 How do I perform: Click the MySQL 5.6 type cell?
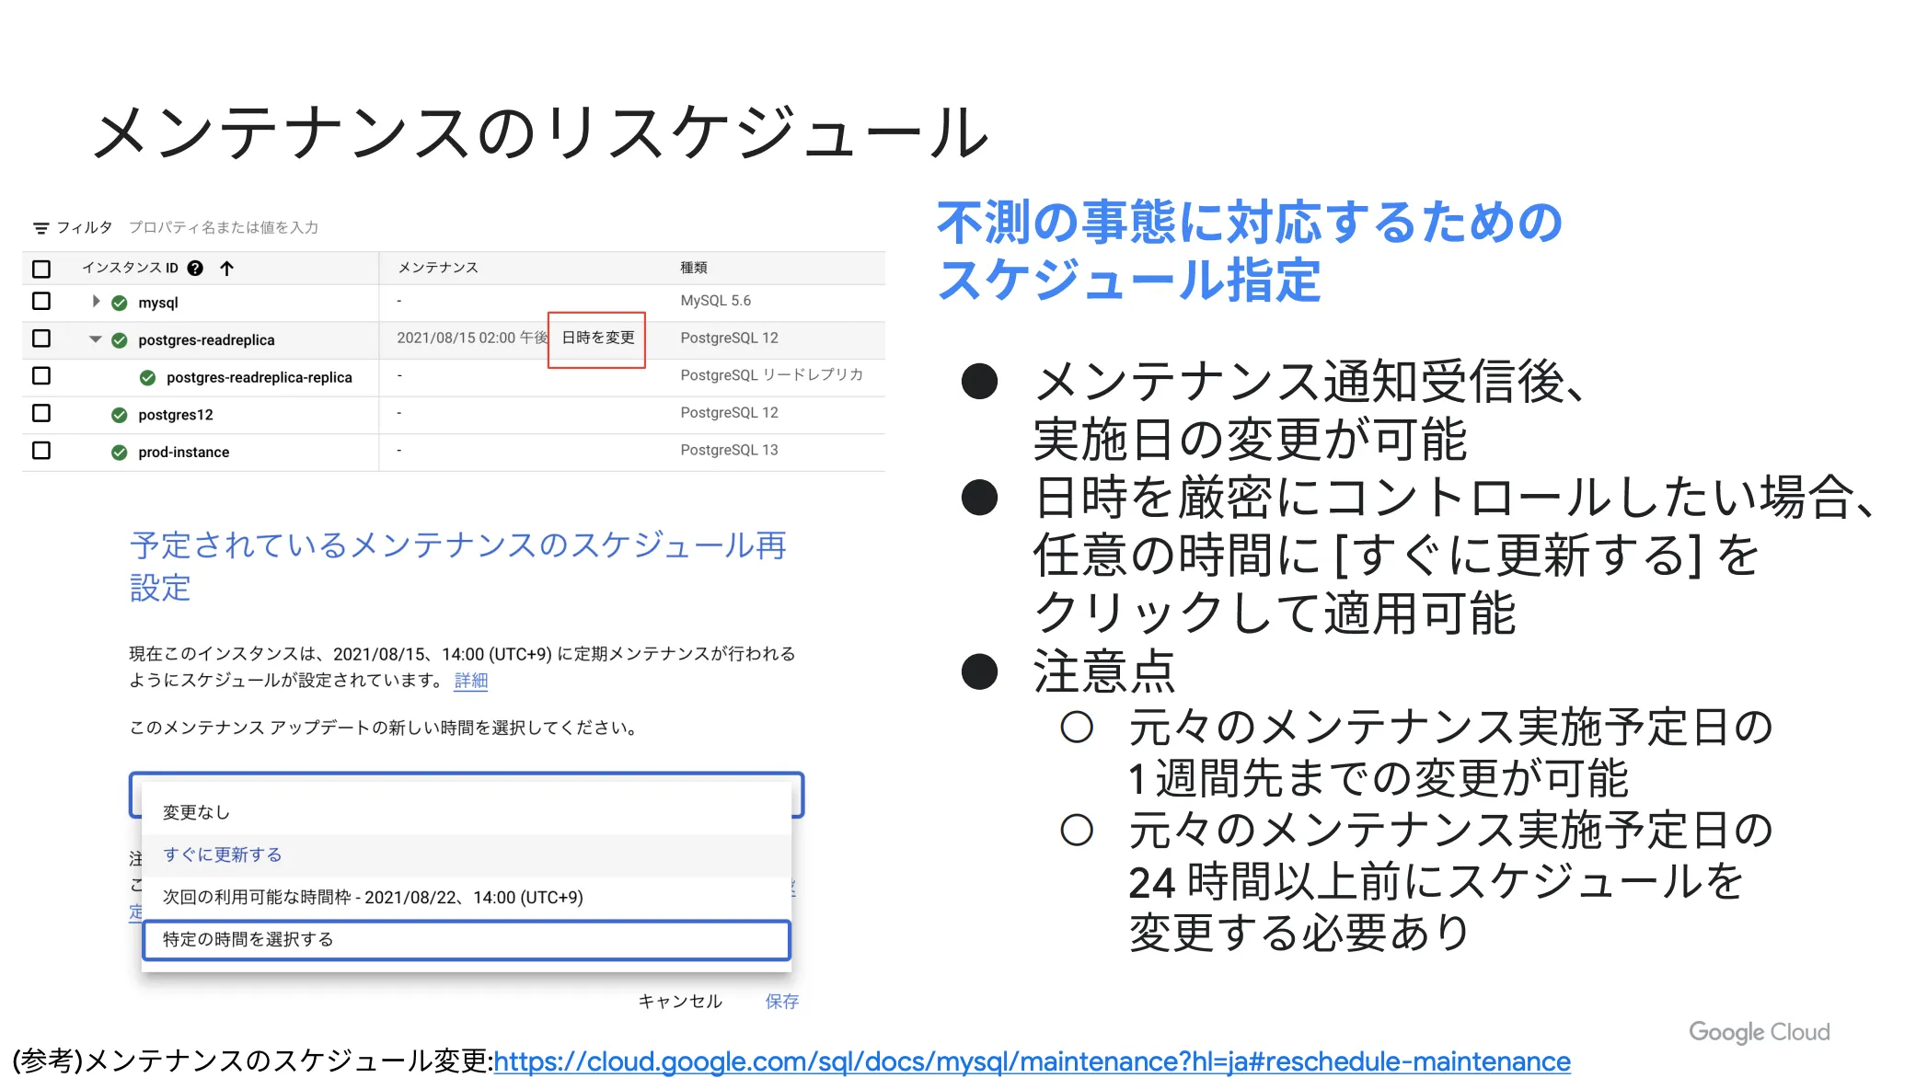coord(716,301)
